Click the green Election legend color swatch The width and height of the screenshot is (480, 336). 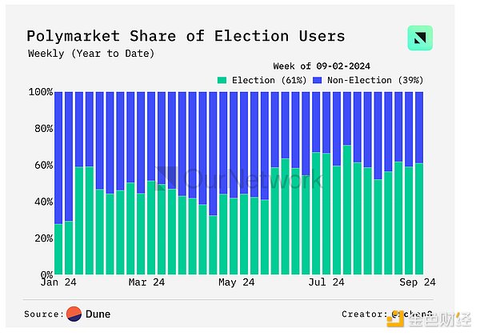coord(223,80)
